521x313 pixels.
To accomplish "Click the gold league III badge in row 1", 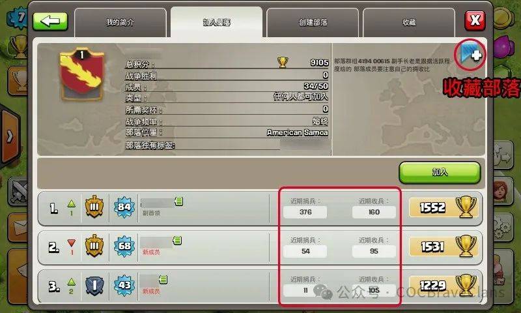I will pos(94,207).
